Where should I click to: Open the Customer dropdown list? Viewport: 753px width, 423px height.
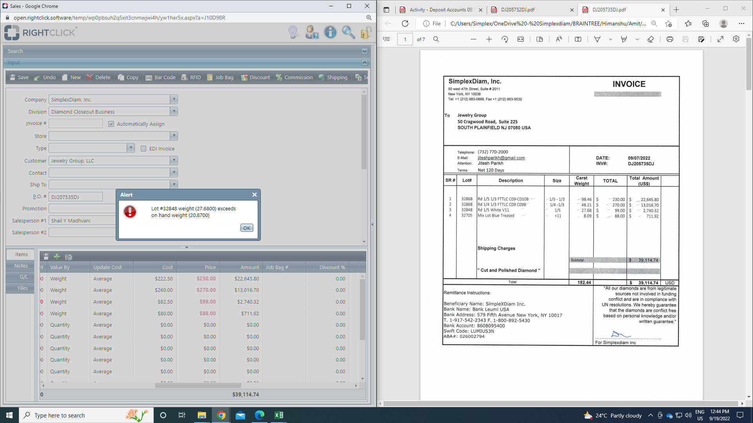coord(174,161)
